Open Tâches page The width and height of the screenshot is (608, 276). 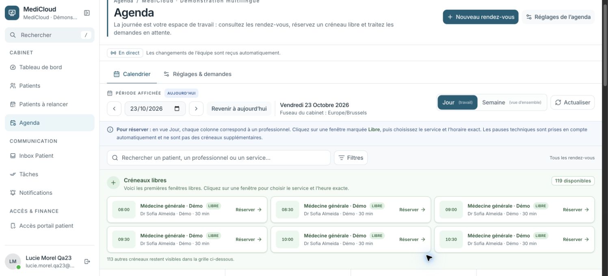pos(50,174)
